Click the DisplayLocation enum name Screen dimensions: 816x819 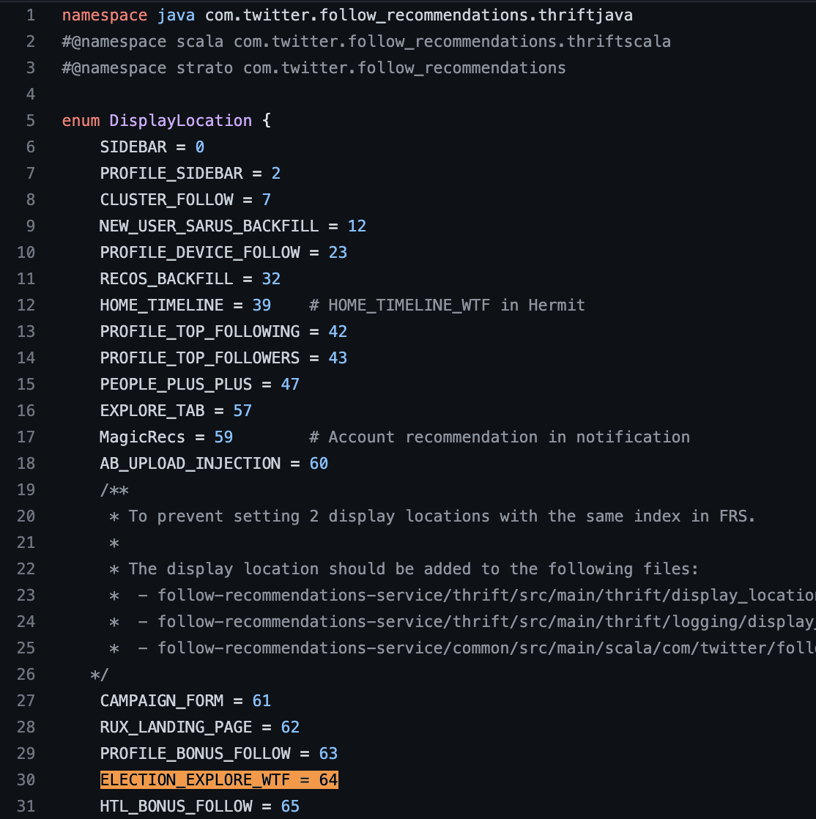pyautogui.click(x=180, y=121)
